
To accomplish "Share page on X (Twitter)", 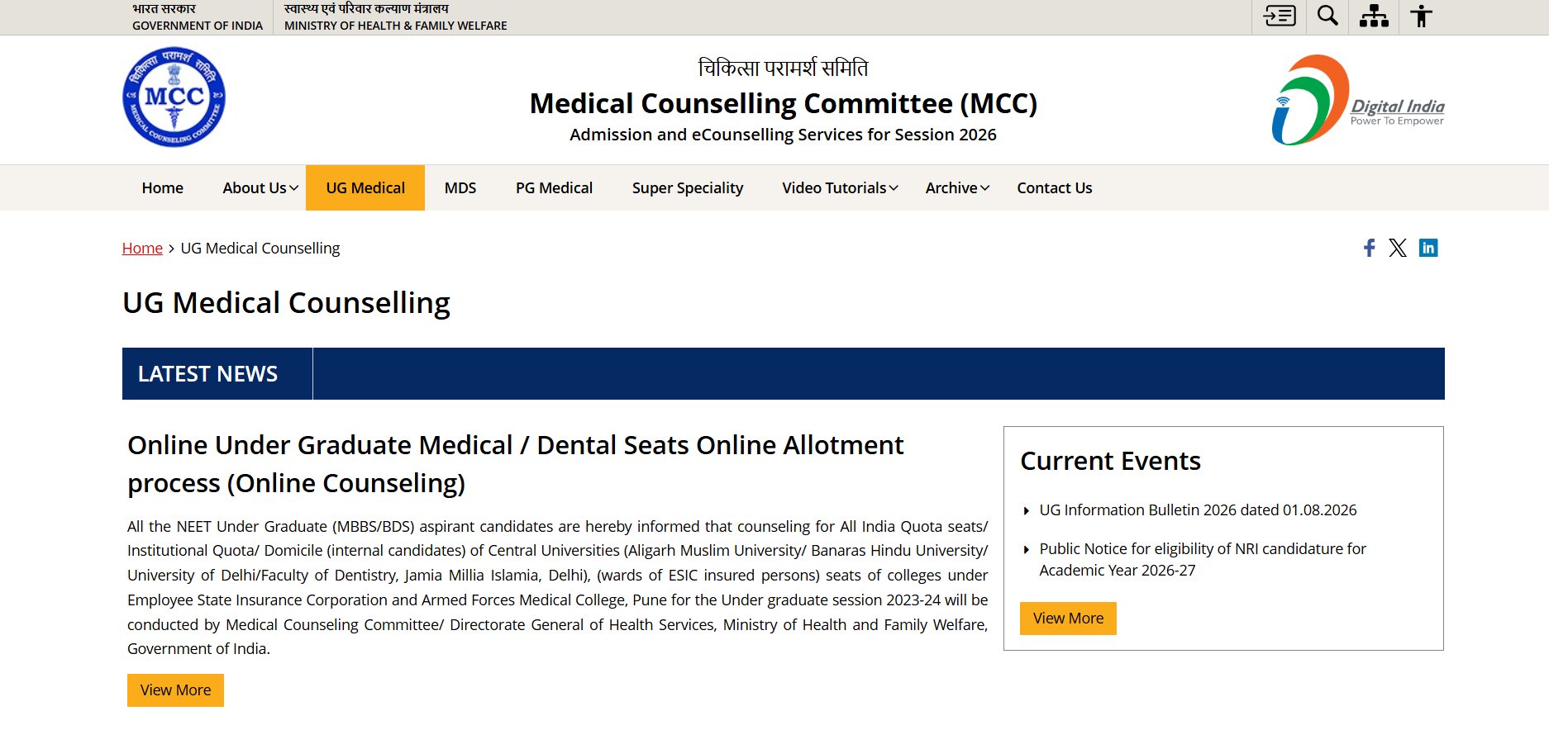I will click(x=1398, y=248).
